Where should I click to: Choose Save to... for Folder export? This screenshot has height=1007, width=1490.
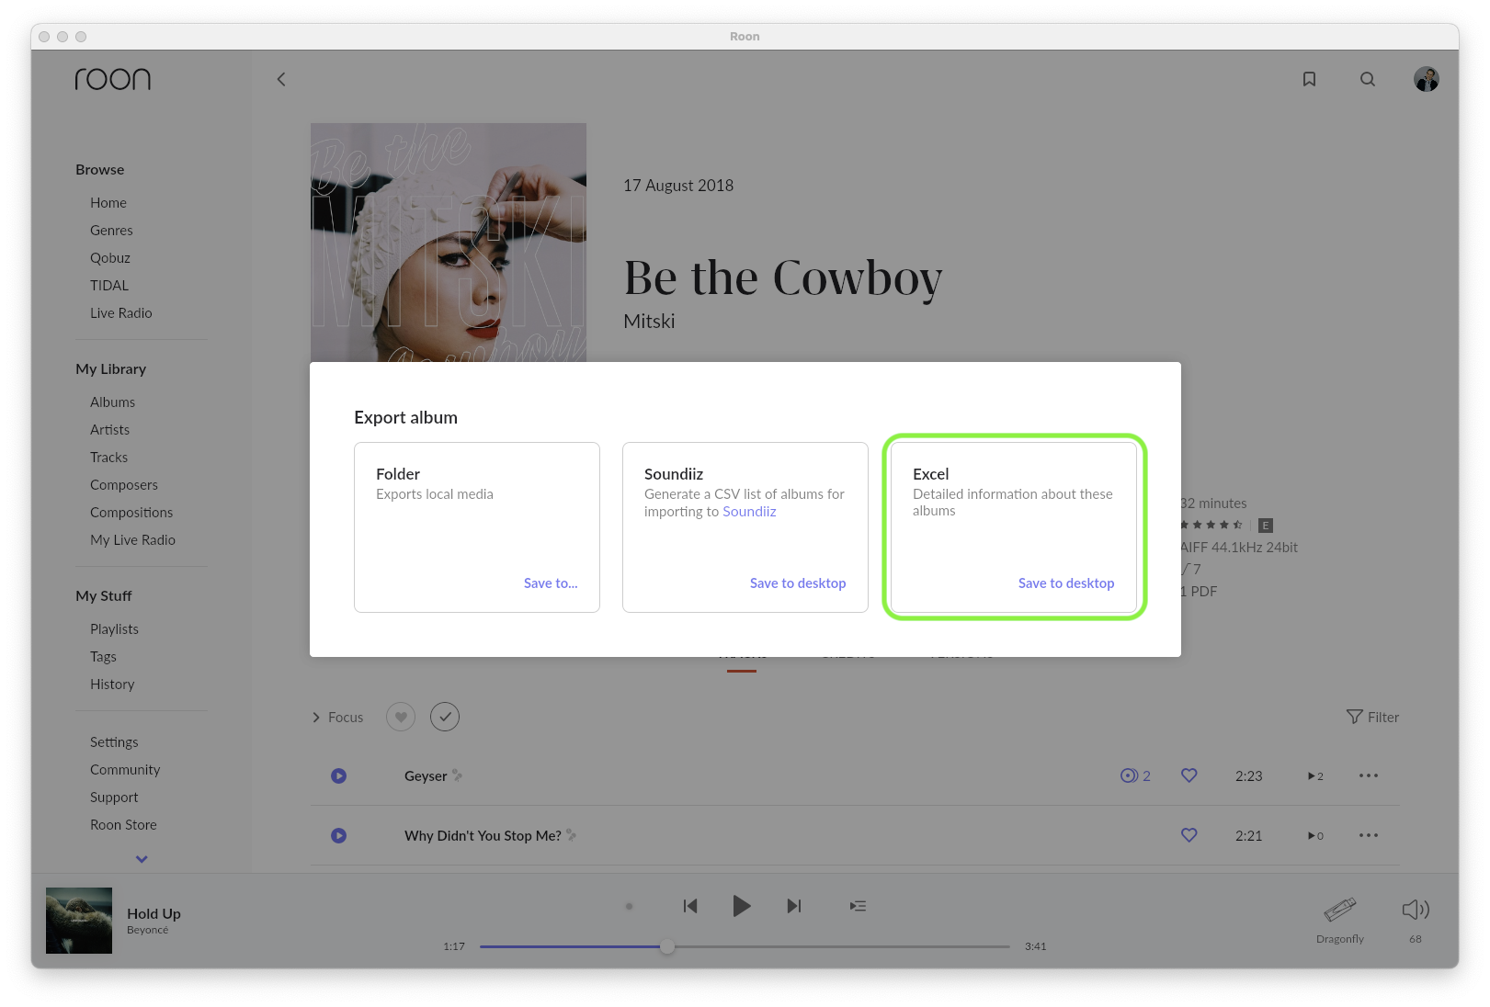[x=551, y=583]
